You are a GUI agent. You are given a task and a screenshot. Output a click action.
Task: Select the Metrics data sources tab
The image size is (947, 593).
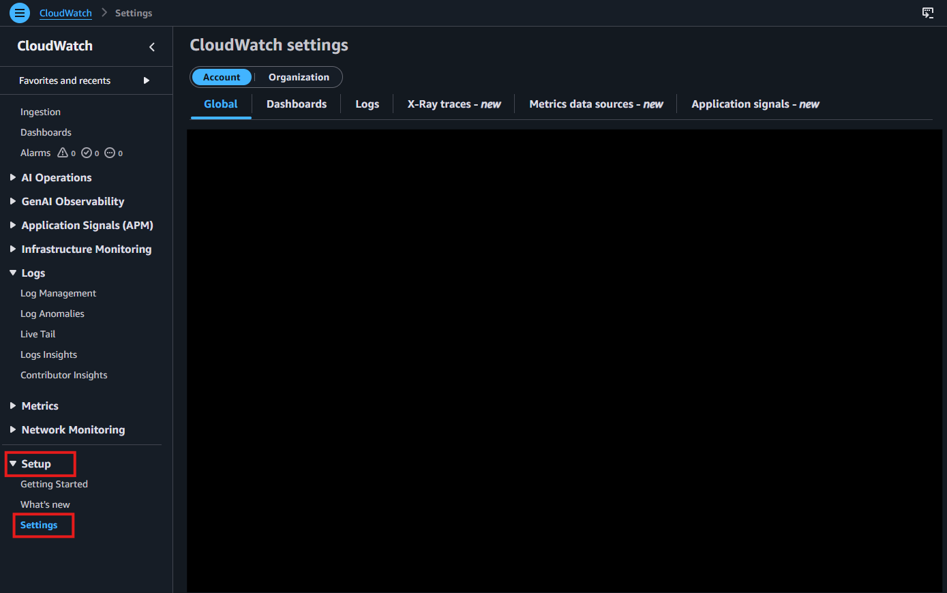[595, 104]
